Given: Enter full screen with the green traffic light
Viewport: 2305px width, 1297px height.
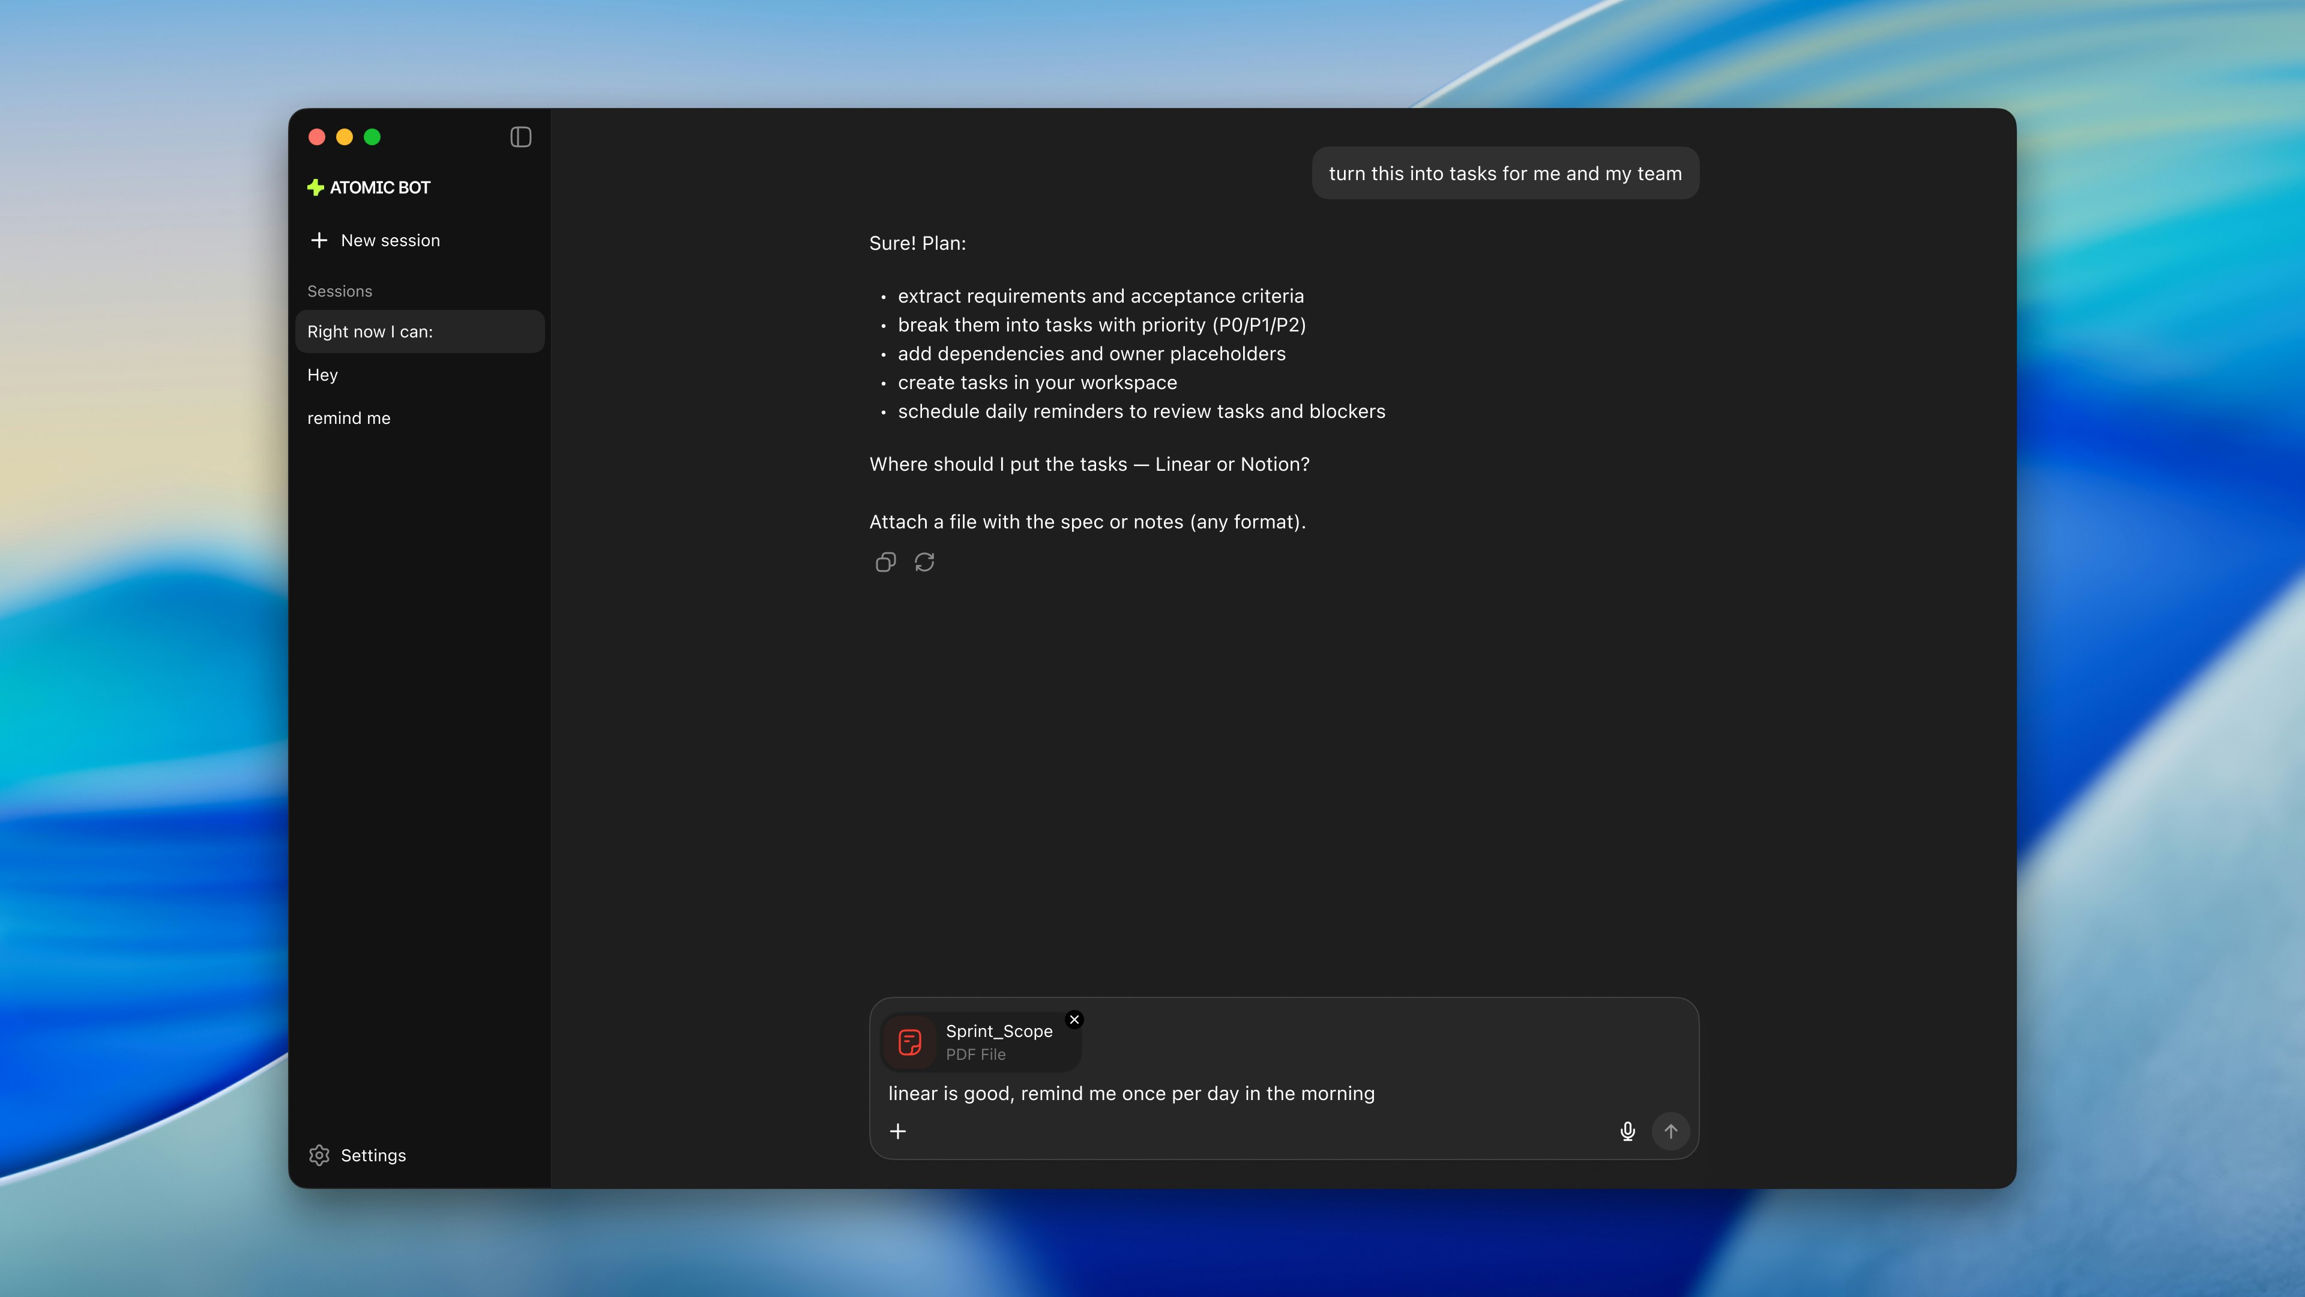Looking at the screenshot, I should [372, 137].
